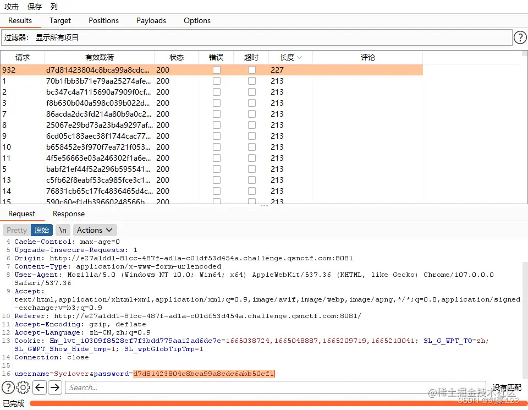This screenshot has height=410, width=528.
Task: Switch to the Target tab
Action: pyautogui.click(x=60, y=20)
